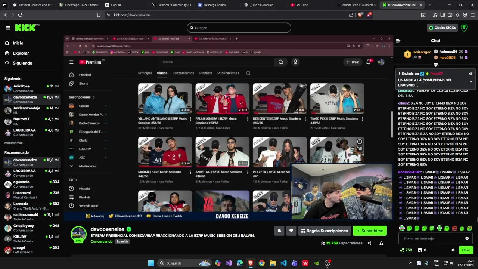The image size is (478, 269).
Task: Click the report warning triangle icon
Action: click(381, 243)
